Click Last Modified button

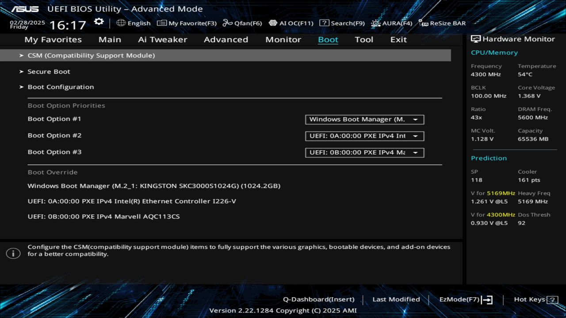pyautogui.click(x=396, y=299)
